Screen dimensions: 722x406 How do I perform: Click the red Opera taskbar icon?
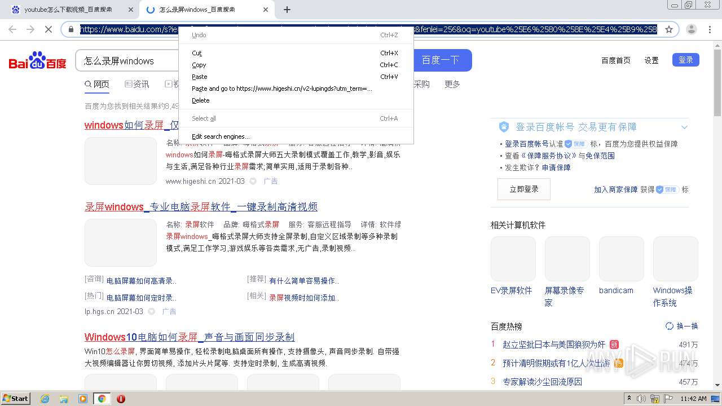(x=121, y=399)
